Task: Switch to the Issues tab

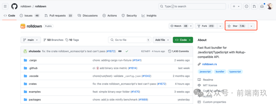Action: [x=30, y=16]
